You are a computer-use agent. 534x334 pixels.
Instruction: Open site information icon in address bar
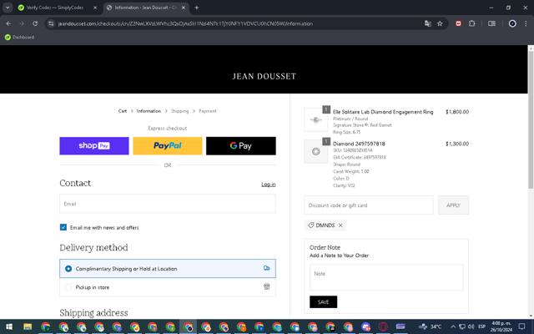(x=51, y=23)
